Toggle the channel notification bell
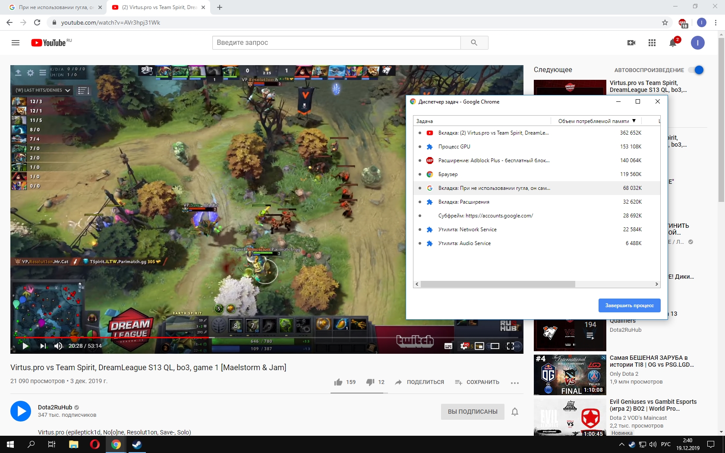Image resolution: width=725 pixels, height=453 pixels. pyautogui.click(x=515, y=412)
